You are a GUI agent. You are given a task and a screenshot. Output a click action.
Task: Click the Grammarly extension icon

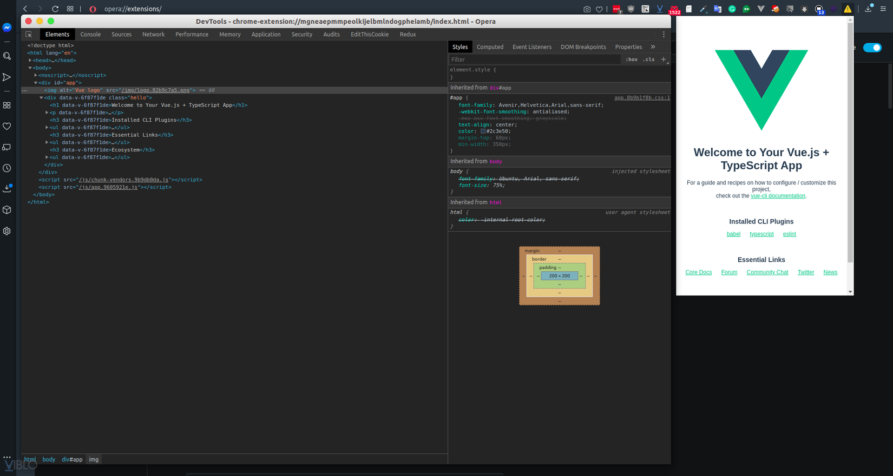tap(732, 9)
